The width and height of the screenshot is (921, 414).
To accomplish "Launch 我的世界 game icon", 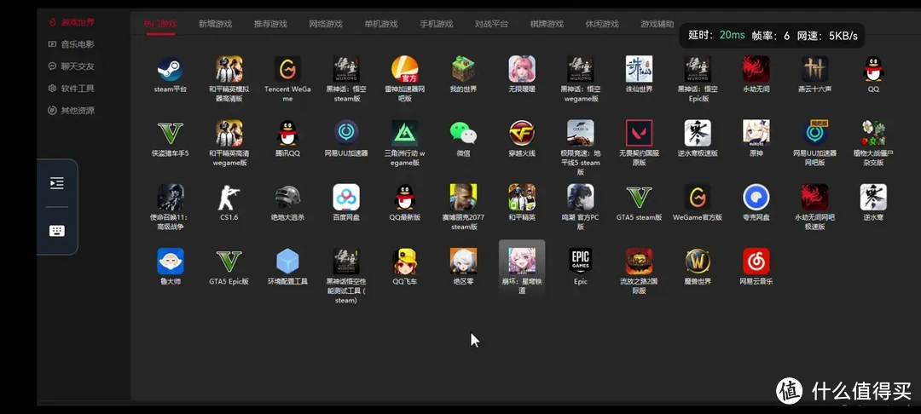I will coord(463,69).
